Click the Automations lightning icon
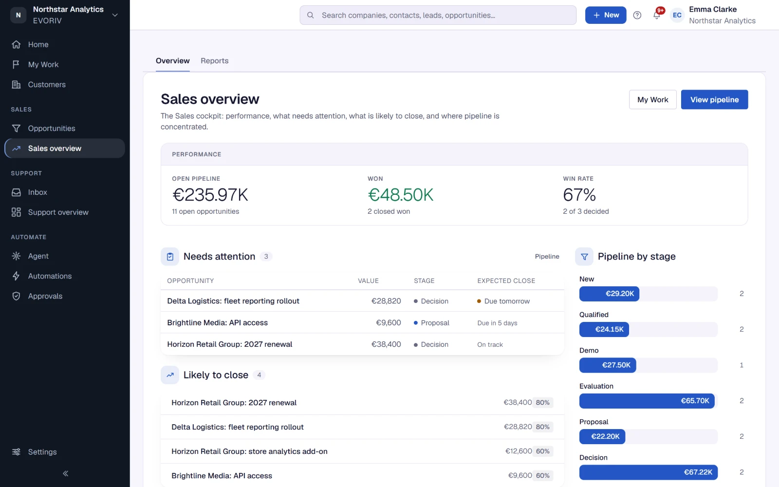The height and width of the screenshot is (487, 779). [x=16, y=276]
